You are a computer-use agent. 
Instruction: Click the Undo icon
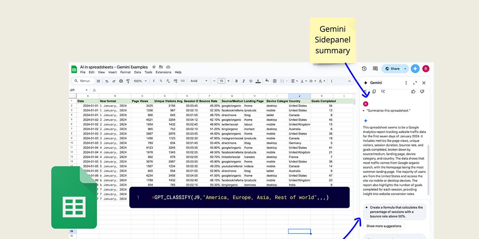coord(107,80)
